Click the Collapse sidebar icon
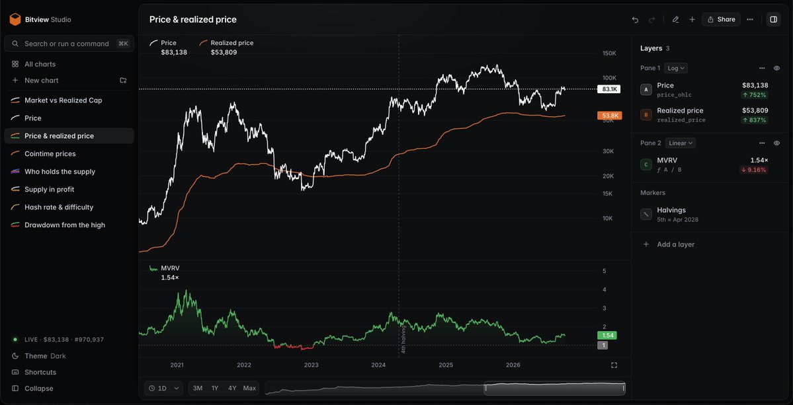 [15, 388]
